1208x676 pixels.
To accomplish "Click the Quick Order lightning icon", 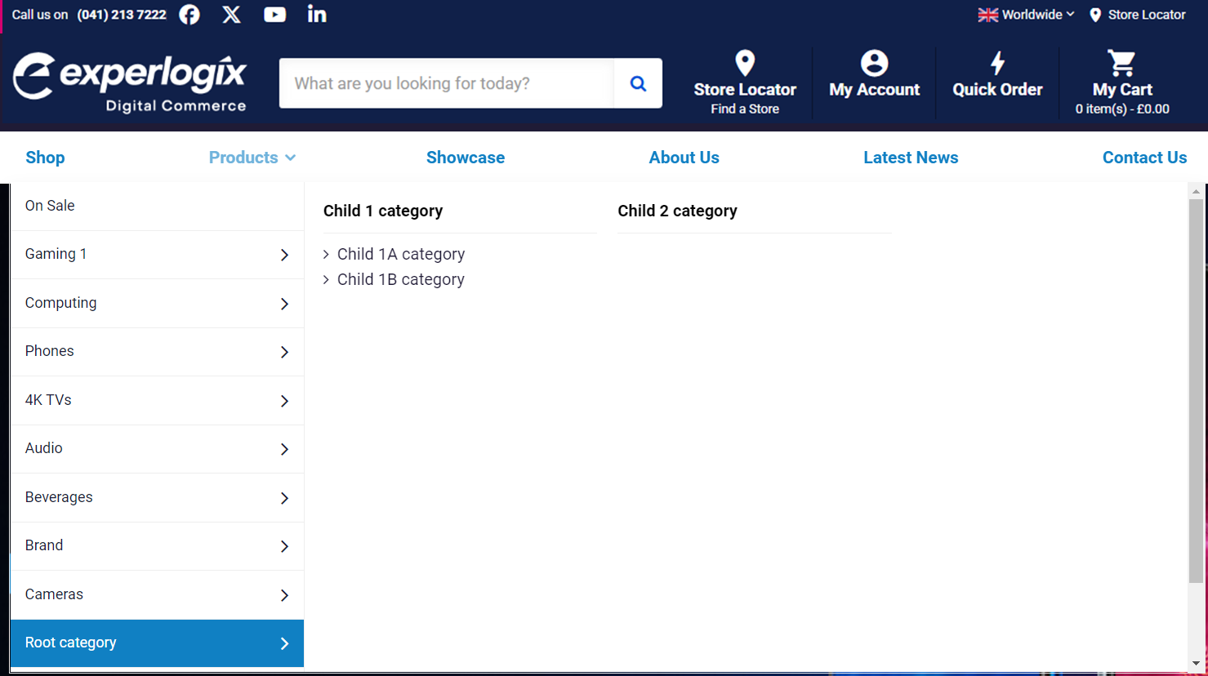I will [997, 64].
